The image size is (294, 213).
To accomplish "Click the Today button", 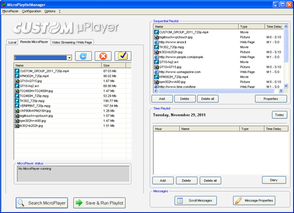I will (x=280, y=115).
